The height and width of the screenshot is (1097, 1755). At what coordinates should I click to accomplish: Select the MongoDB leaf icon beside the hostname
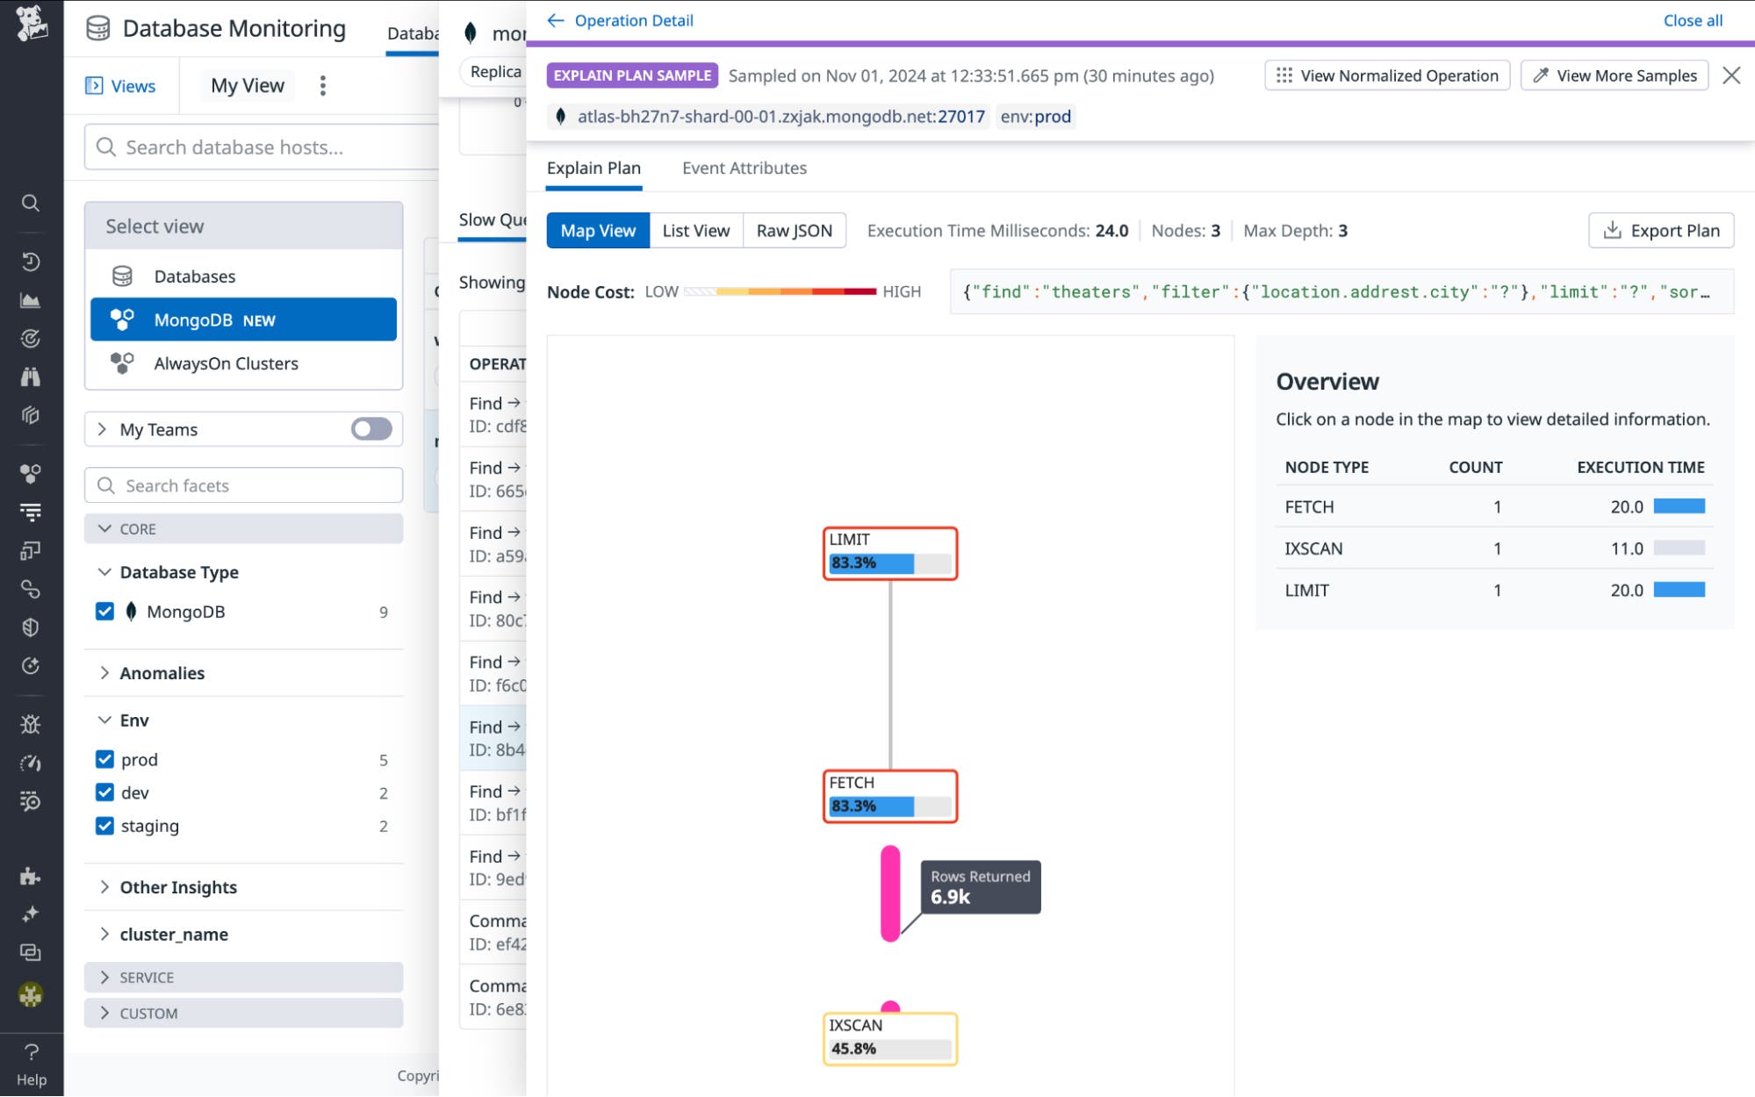coord(562,116)
